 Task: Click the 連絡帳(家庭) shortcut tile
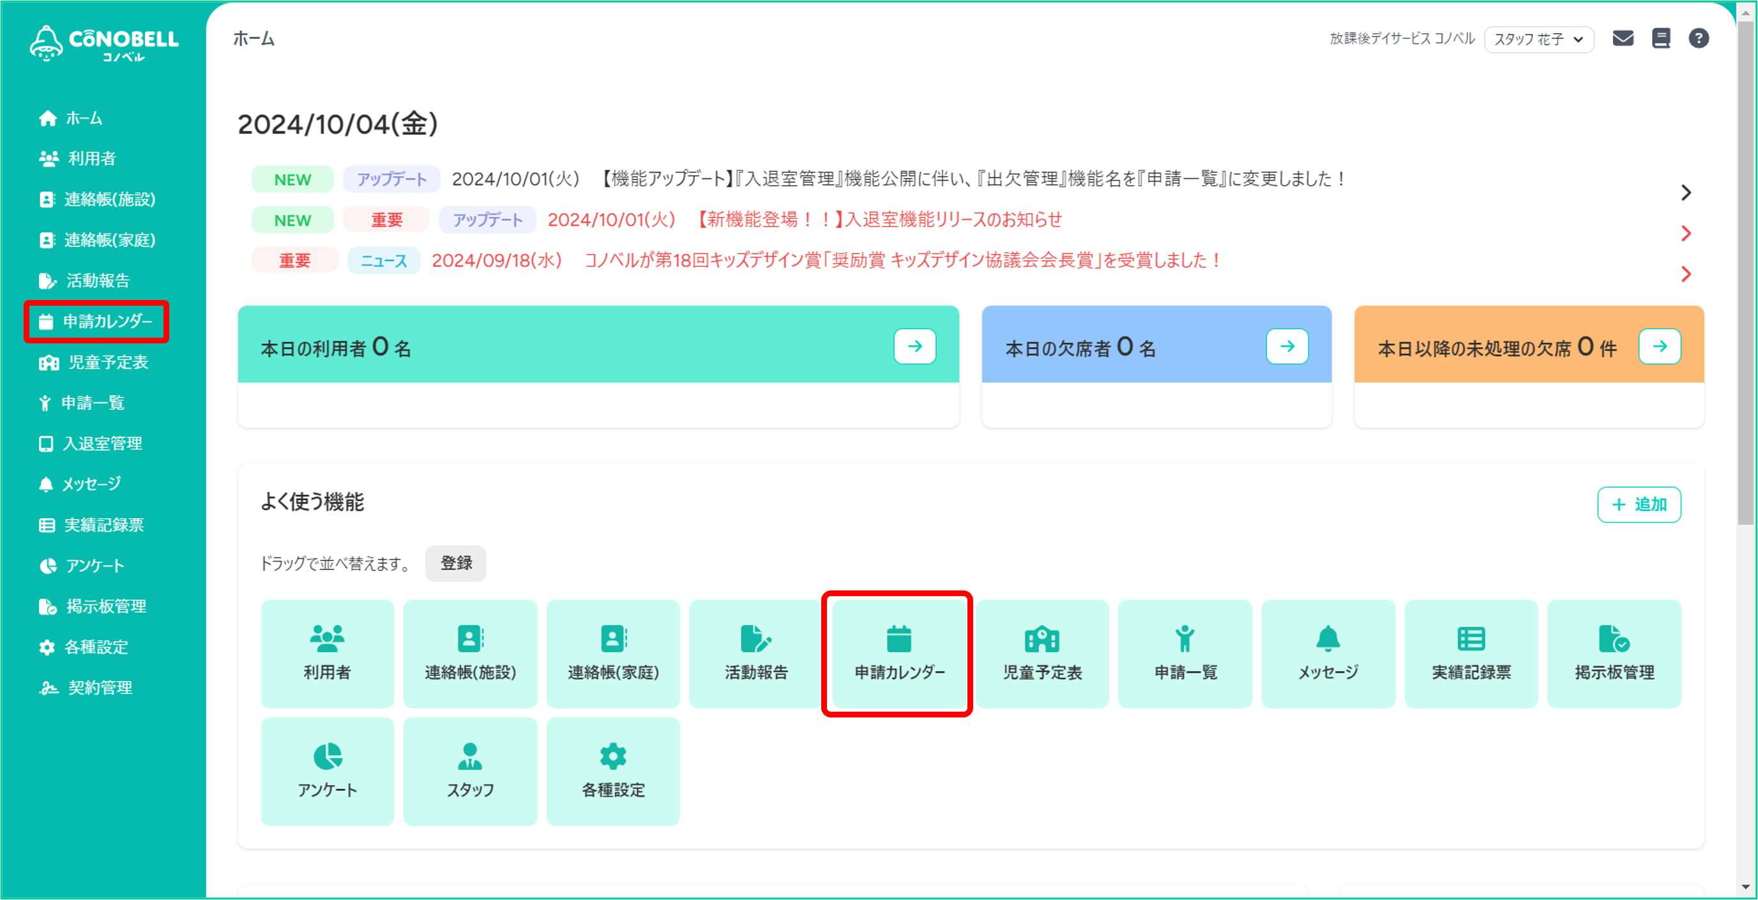pyautogui.click(x=613, y=654)
